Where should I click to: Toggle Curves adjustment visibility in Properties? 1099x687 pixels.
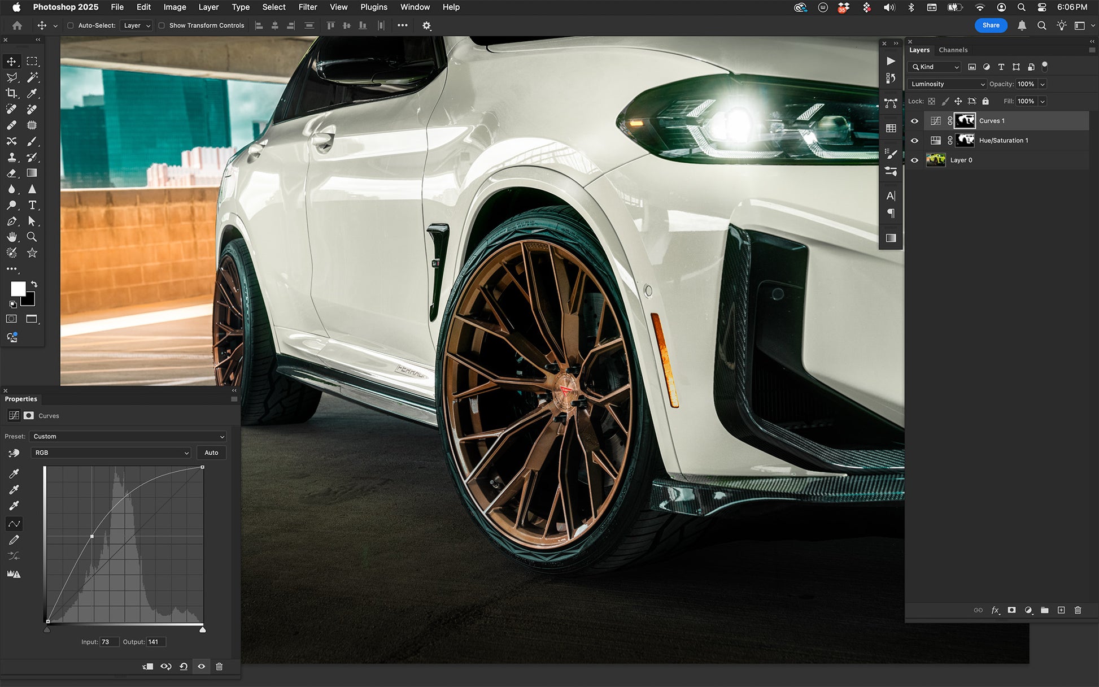pyautogui.click(x=201, y=667)
